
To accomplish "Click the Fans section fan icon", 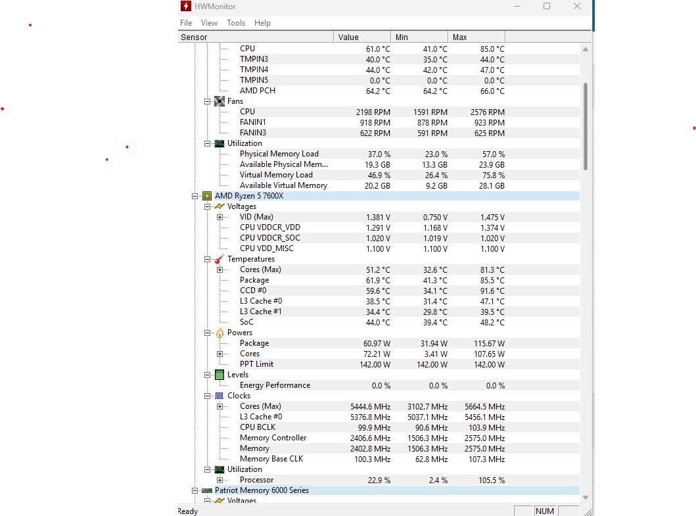I will tap(219, 101).
